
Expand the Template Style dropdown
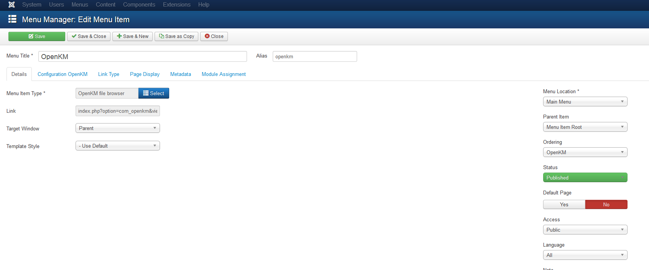117,146
